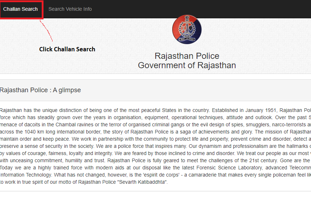Click the line starting 'force which has steadily grown'
Image resolution: width=311 pixels, height=197 pixels.
pyautogui.click(x=155, y=117)
